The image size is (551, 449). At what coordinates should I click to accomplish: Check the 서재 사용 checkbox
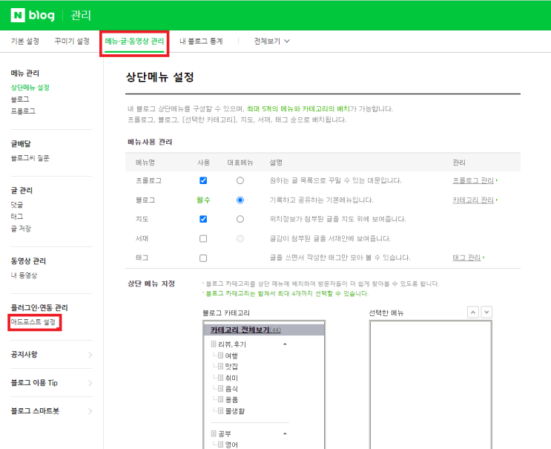(203, 239)
